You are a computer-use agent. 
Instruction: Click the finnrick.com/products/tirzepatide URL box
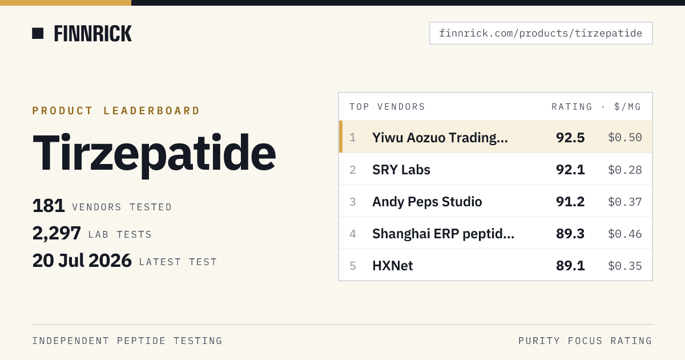point(541,33)
